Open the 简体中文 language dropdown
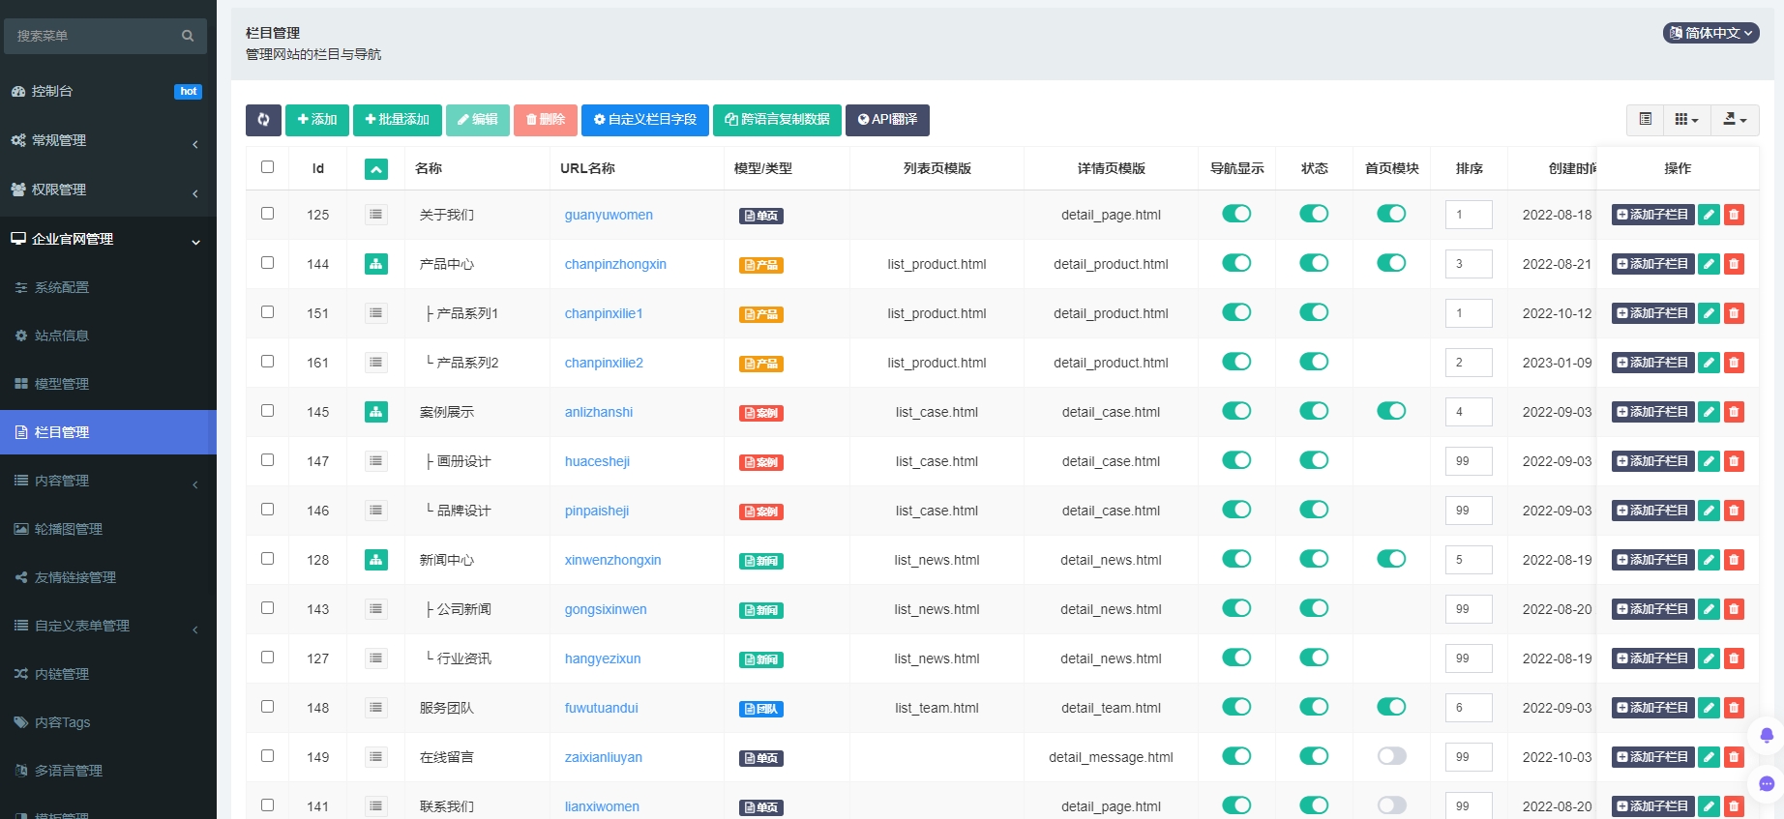The width and height of the screenshot is (1784, 819). click(1710, 33)
